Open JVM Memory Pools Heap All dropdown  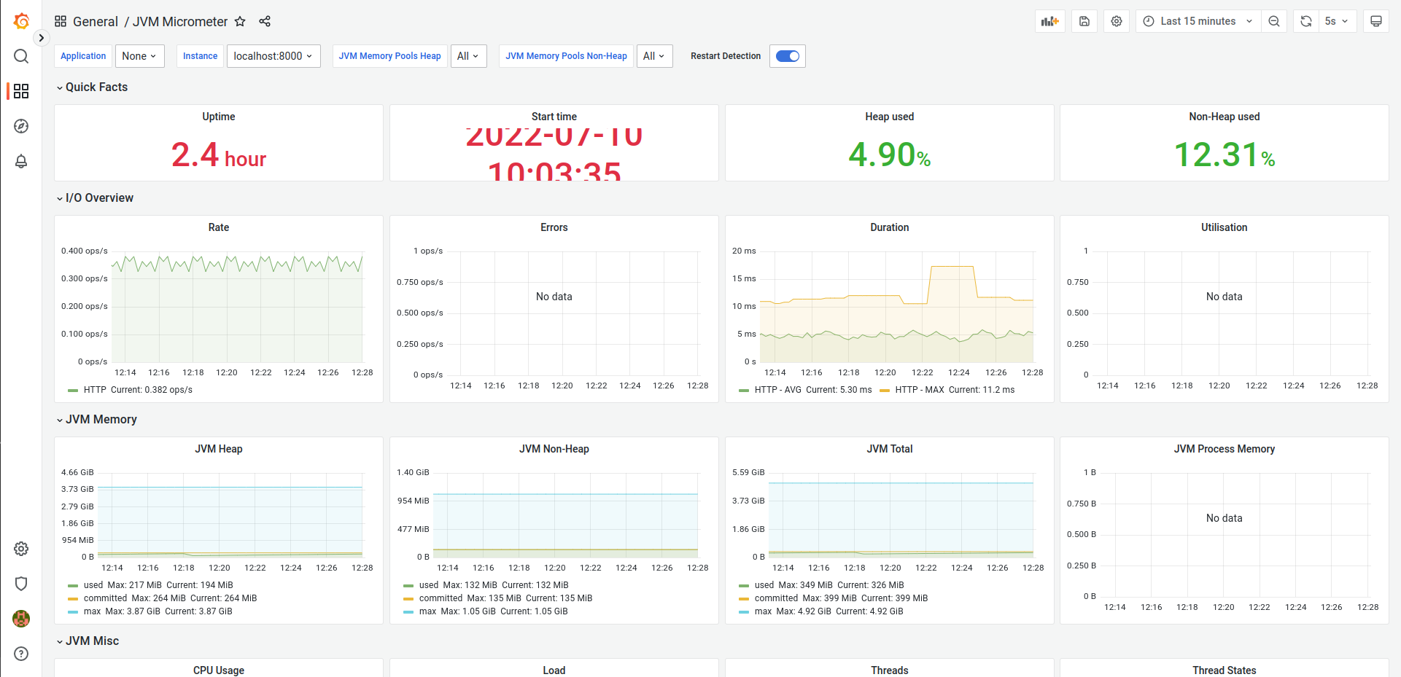[468, 56]
